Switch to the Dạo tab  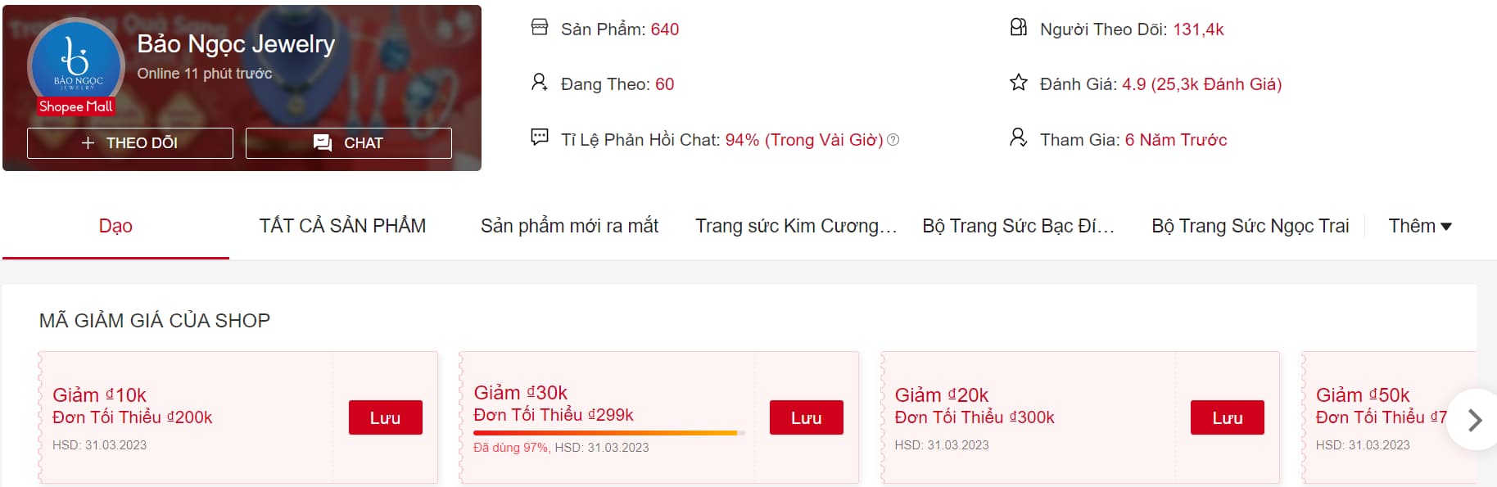(x=115, y=226)
